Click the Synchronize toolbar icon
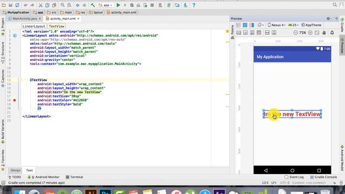Viewport: 345px width, 194px height. [17, 5]
